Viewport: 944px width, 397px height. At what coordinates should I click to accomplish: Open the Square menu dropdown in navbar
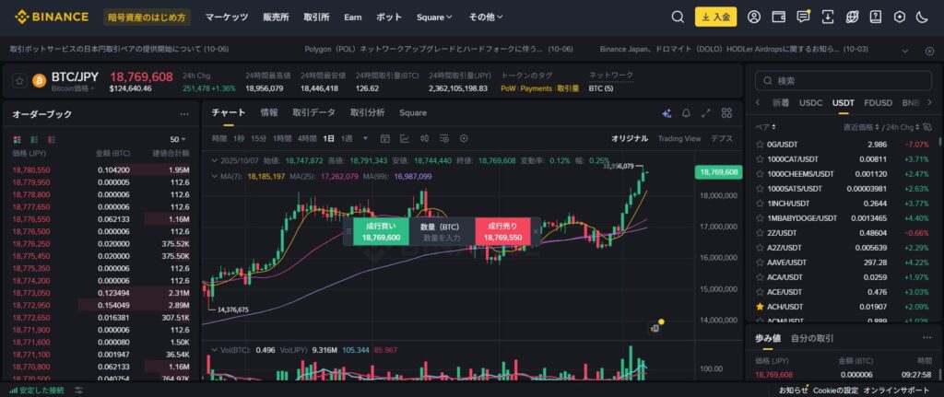tap(433, 17)
